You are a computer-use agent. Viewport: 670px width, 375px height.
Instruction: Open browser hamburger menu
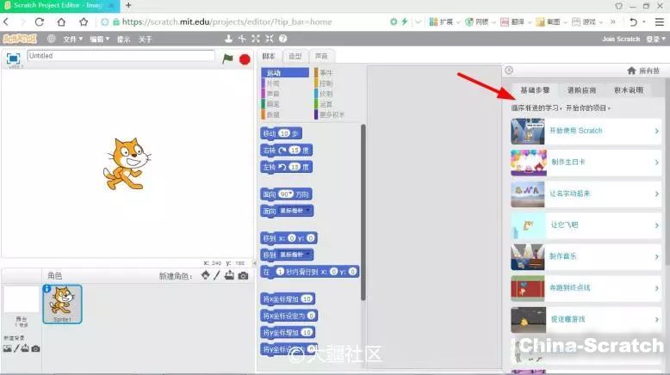(660, 22)
